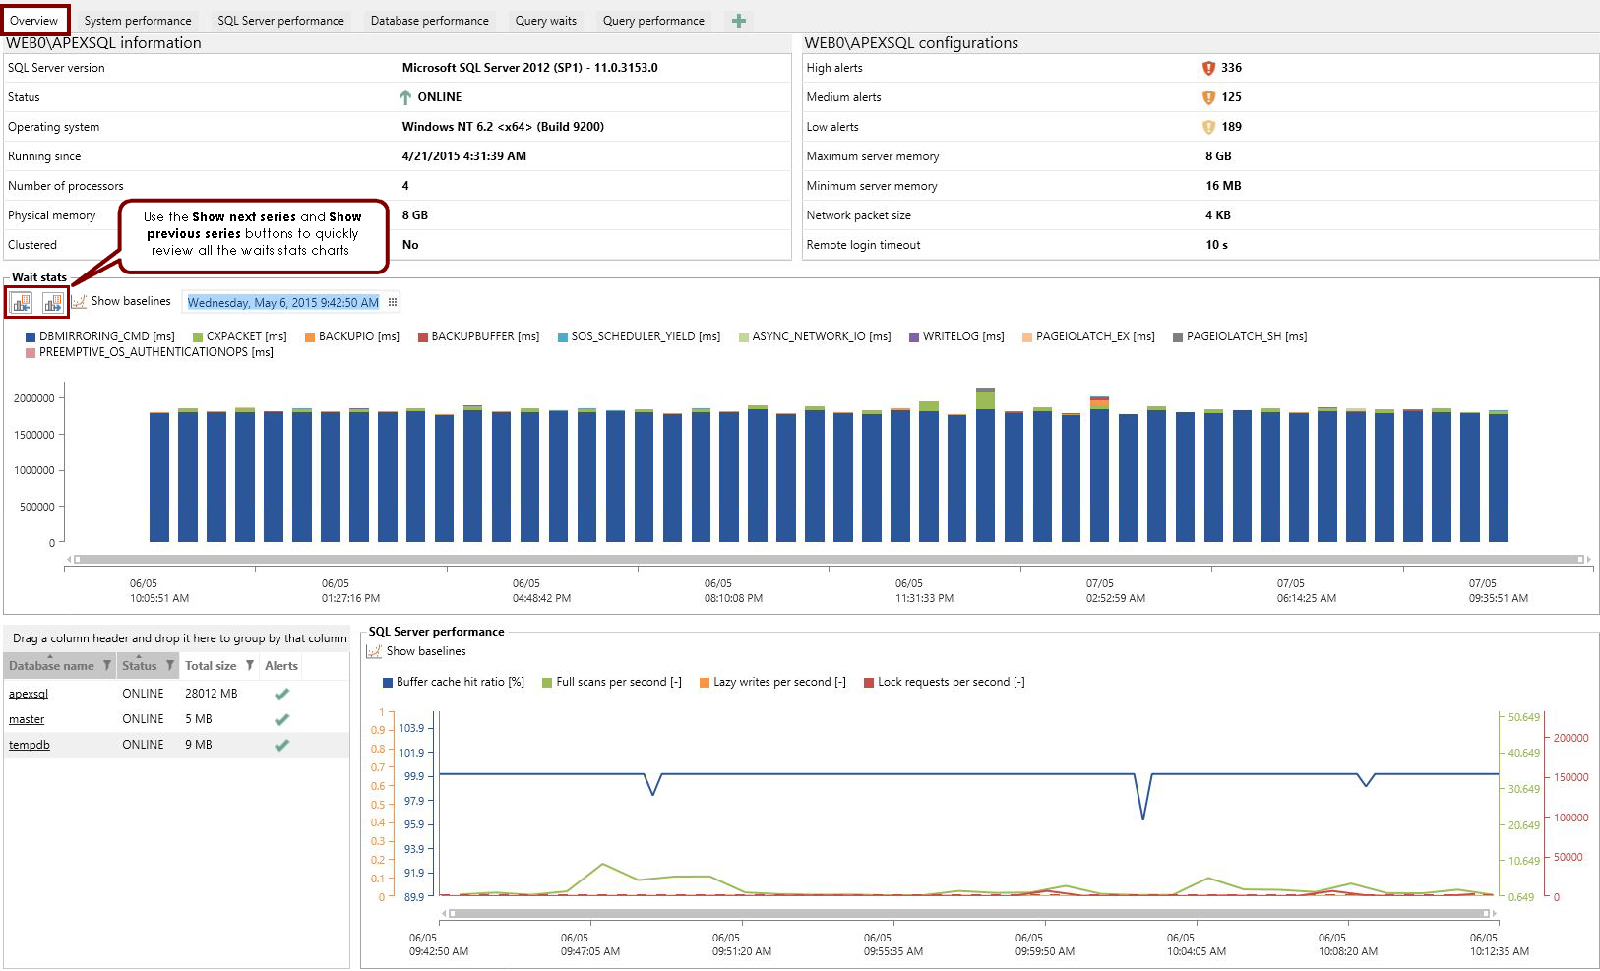Toggle the ASYNC_NETWORK_IO legend swatch
Viewport: 1600px width, 971px height.
pyautogui.click(x=744, y=337)
